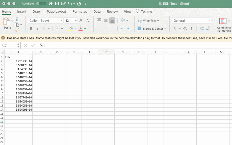
Task: Apply red Font Color
Action: point(81,28)
